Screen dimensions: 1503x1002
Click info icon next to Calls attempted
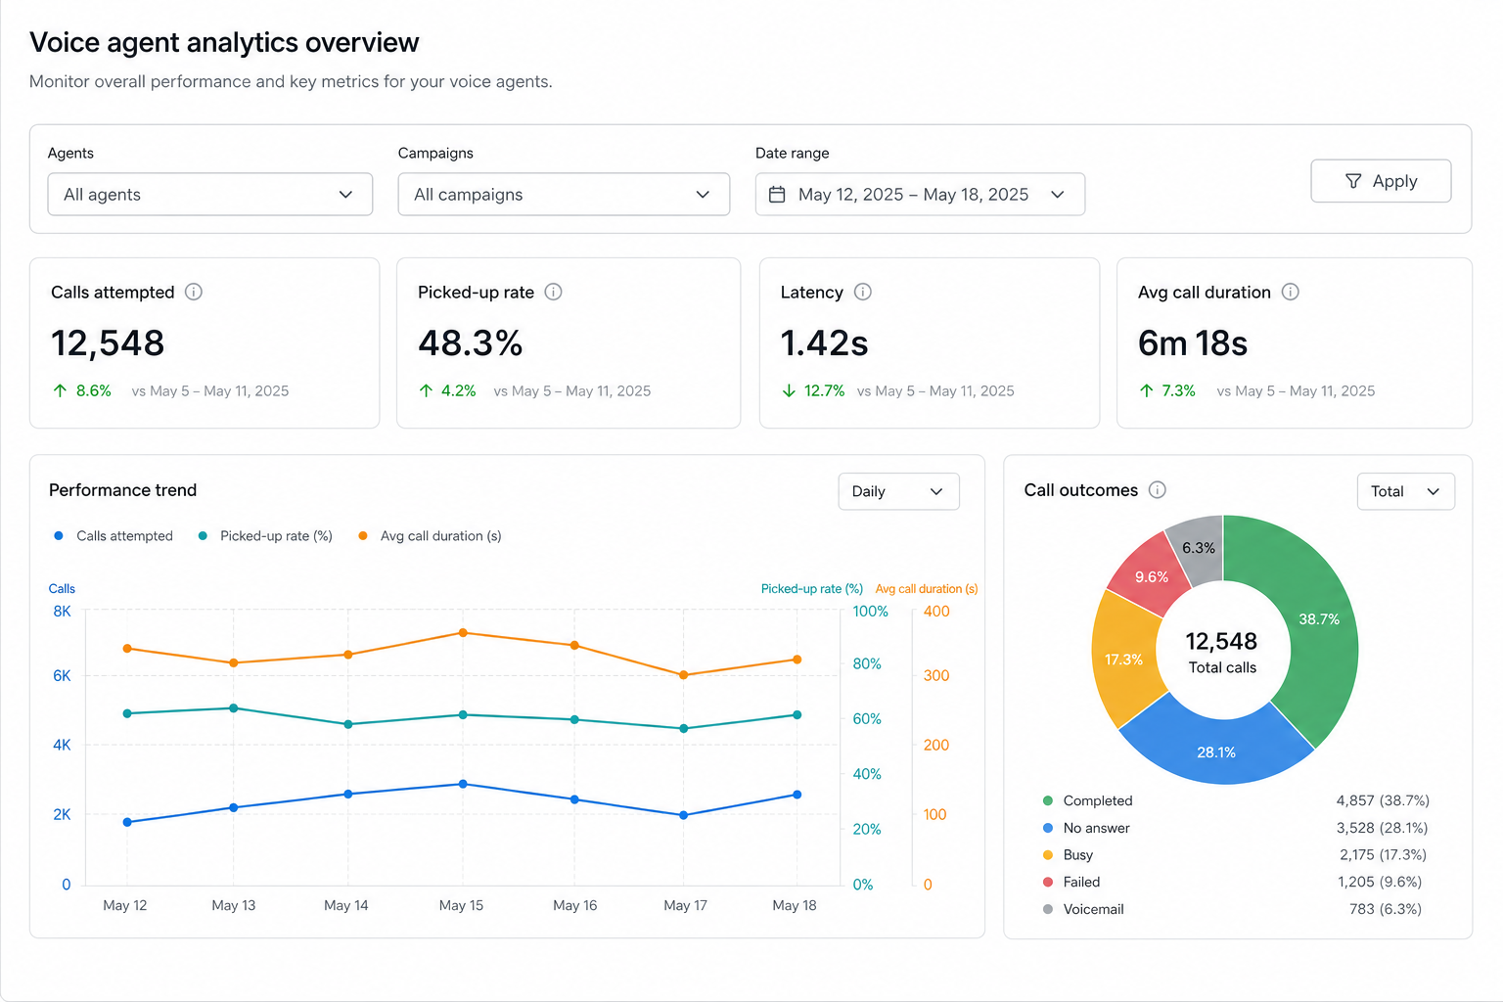pos(194,292)
